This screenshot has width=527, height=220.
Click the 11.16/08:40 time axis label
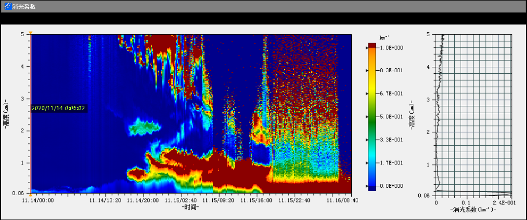(x=342, y=200)
